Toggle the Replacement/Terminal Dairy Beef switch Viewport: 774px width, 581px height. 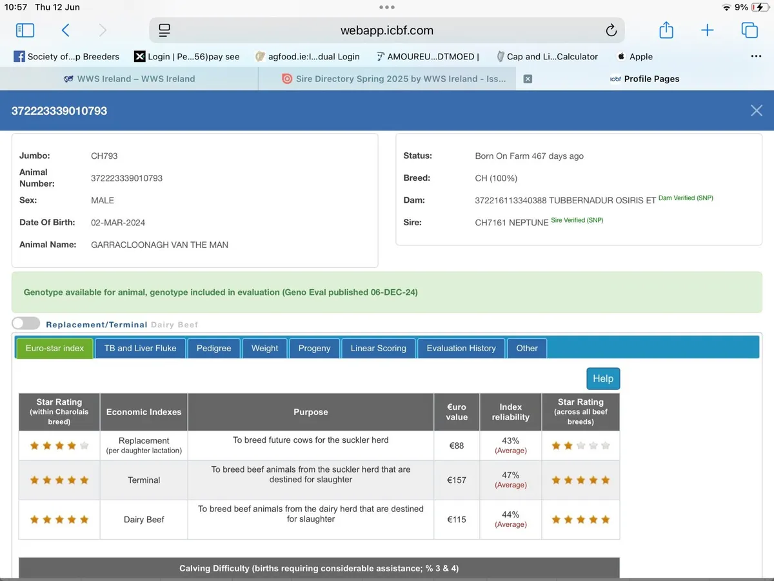coord(26,323)
